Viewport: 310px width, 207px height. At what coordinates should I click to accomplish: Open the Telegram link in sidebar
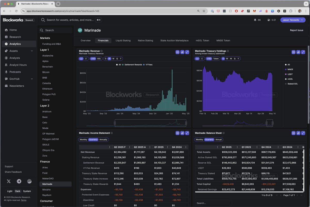(19, 181)
